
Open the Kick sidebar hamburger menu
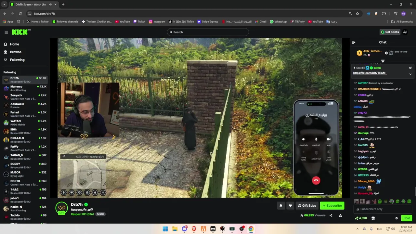point(6,32)
